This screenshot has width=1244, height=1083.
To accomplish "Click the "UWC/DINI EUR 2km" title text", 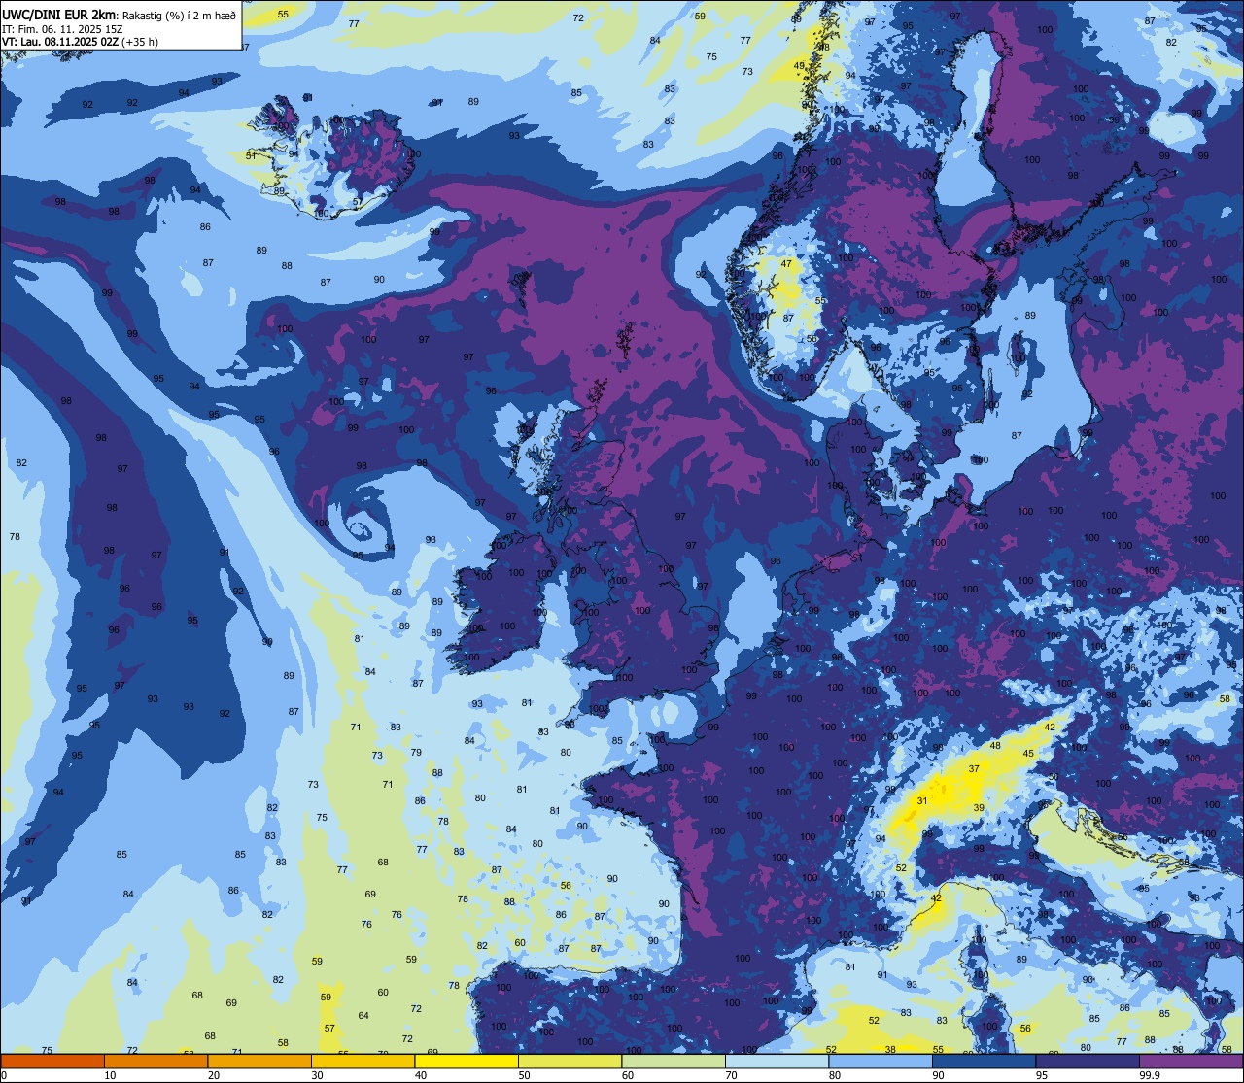I will [x=59, y=15].
